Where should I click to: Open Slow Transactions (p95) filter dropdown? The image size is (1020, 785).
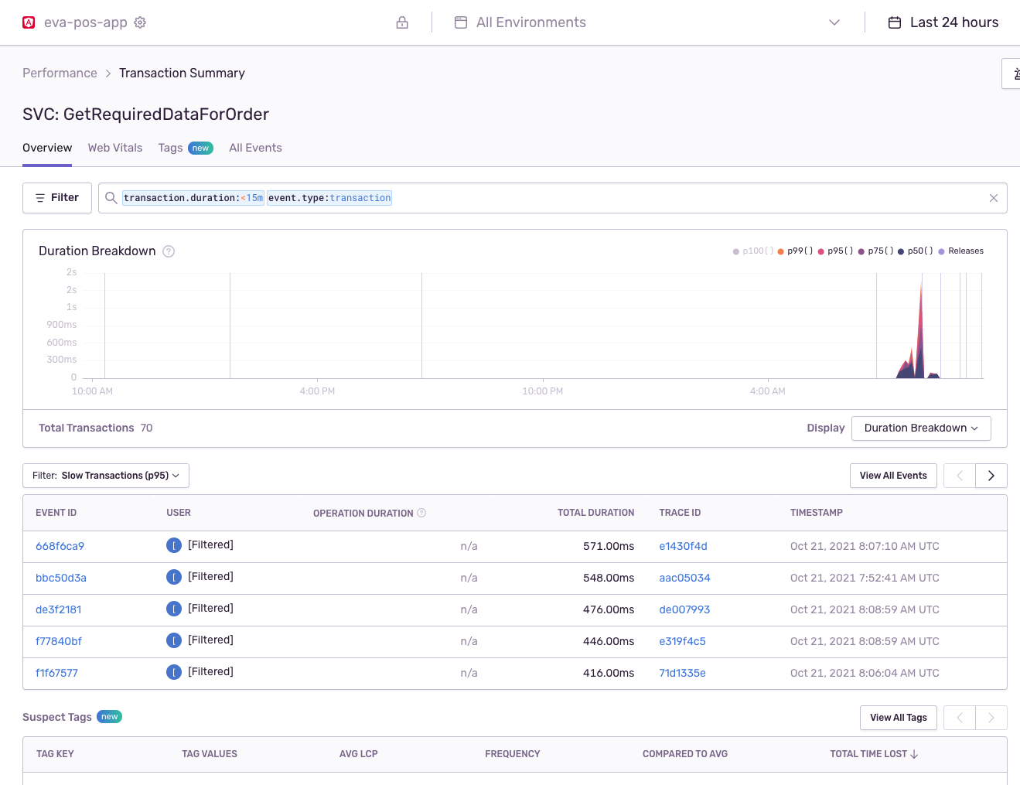106,476
